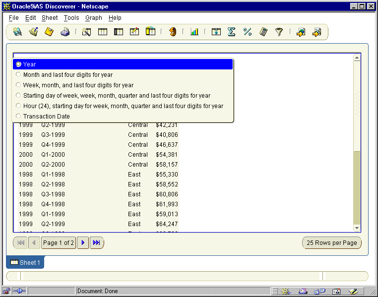
Task: Click the Q1-2000 quarter cell
Action: (x=53, y=154)
